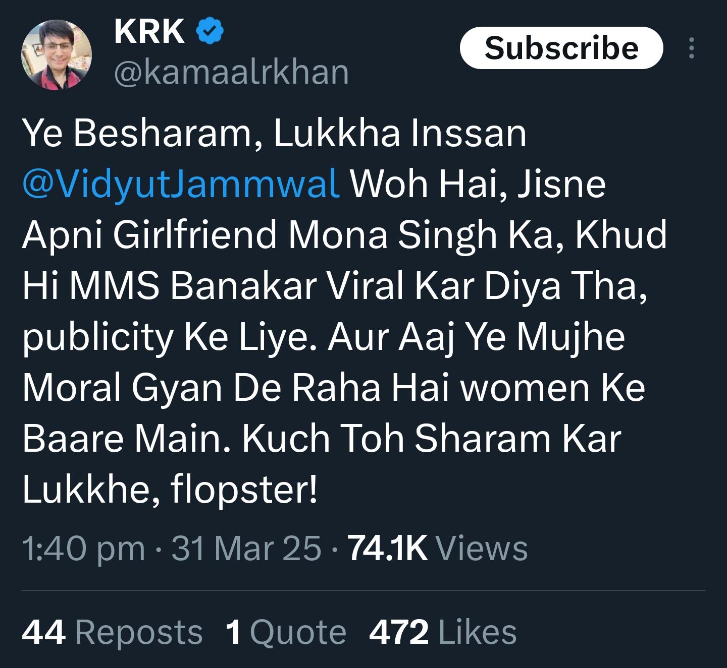Visit the @kamaalrkhan handle

[232, 72]
